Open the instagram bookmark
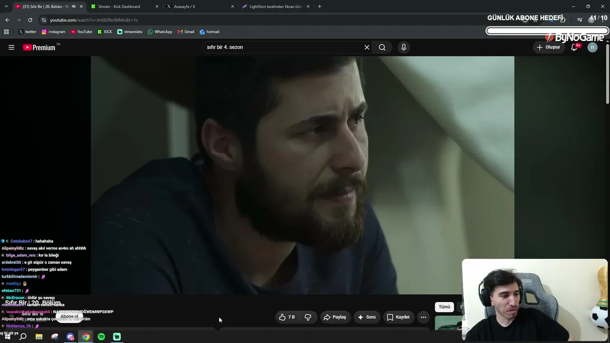The height and width of the screenshot is (343, 610). 53,32
